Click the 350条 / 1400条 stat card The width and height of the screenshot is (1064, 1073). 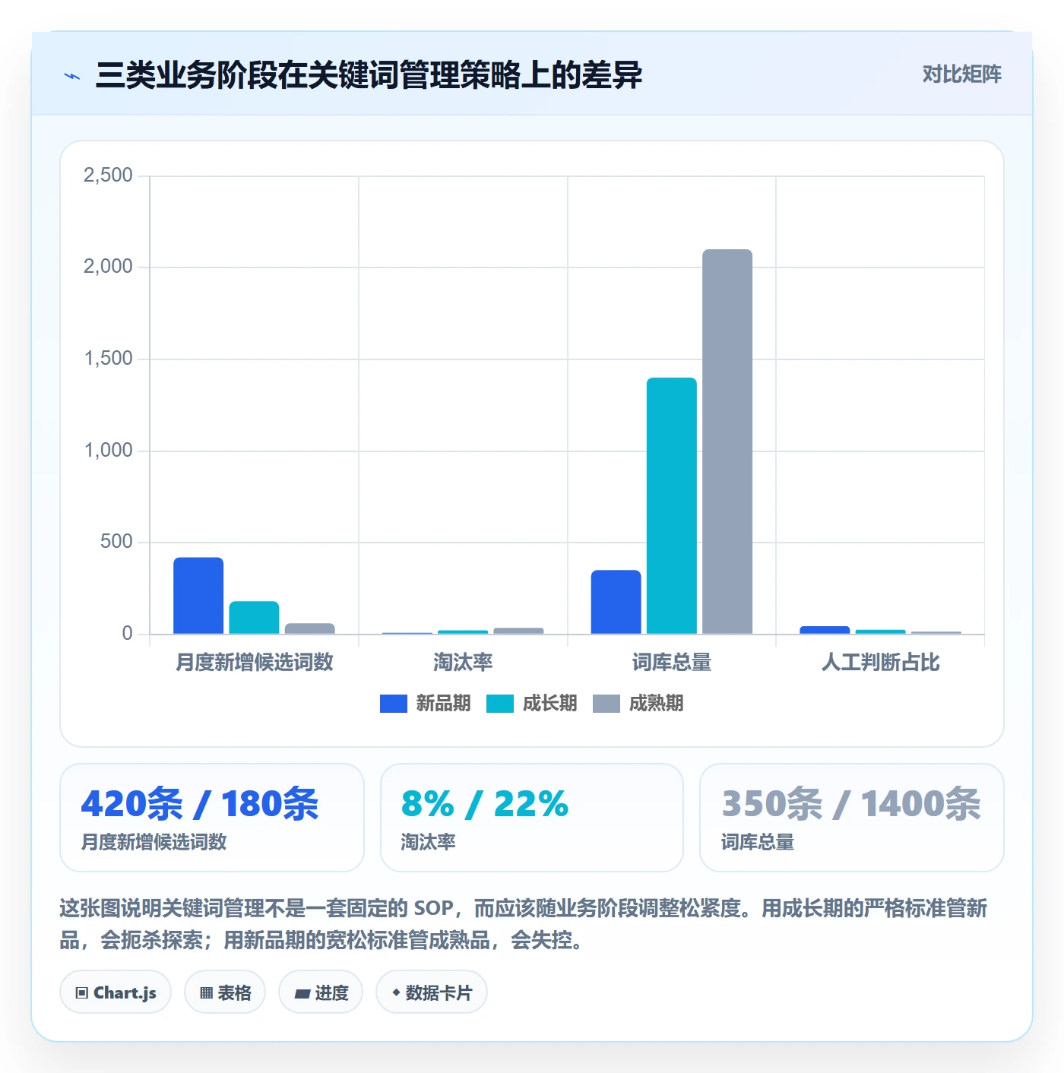pos(852,818)
